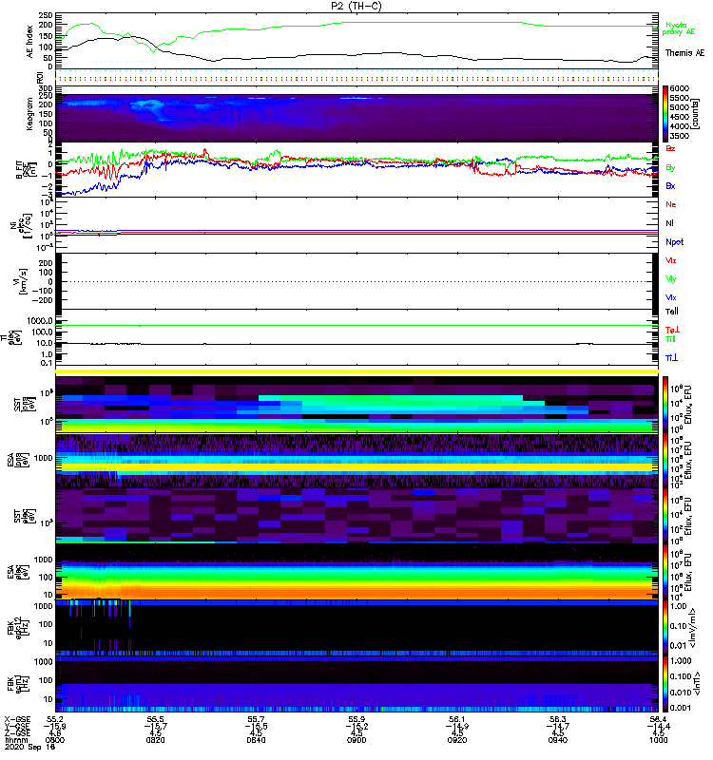713x760 pixels.
Task: Click the X-GSE value '55.2'
Action: click(55, 719)
